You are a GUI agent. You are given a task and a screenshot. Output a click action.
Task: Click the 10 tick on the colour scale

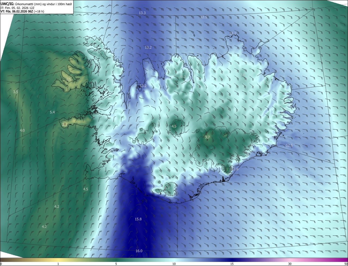pos(174,264)
